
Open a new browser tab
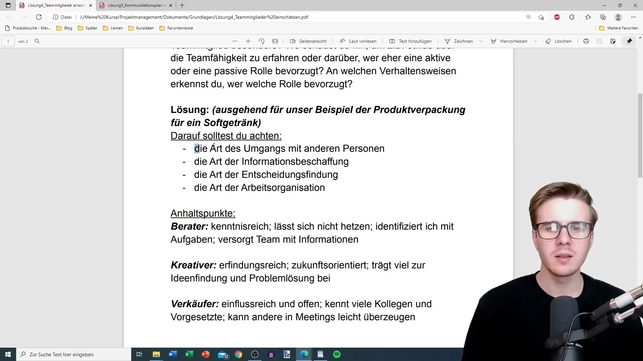click(x=182, y=5)
